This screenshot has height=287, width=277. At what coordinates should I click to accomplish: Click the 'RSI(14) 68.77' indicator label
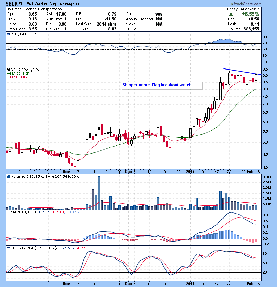click(x=25, y=34)
